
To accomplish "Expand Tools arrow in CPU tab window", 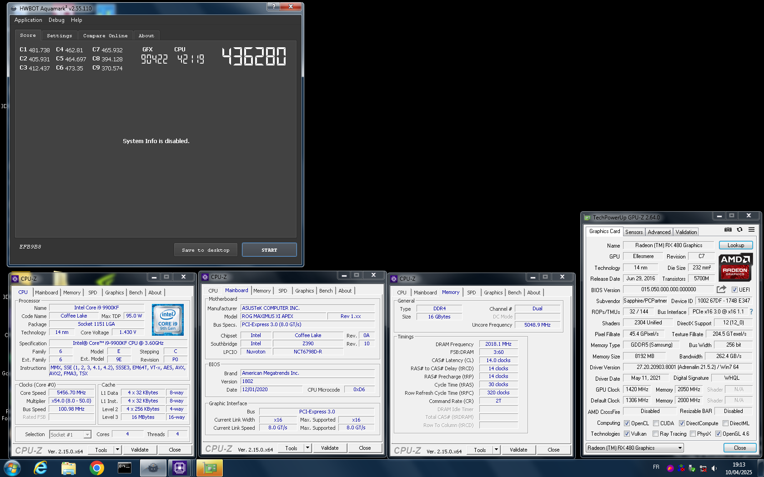I will (117, 450).
